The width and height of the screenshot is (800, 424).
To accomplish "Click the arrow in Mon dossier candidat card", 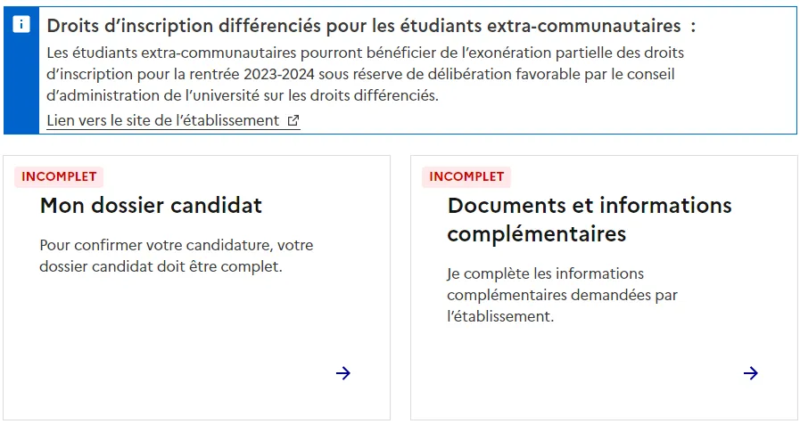I will [343, 373].
